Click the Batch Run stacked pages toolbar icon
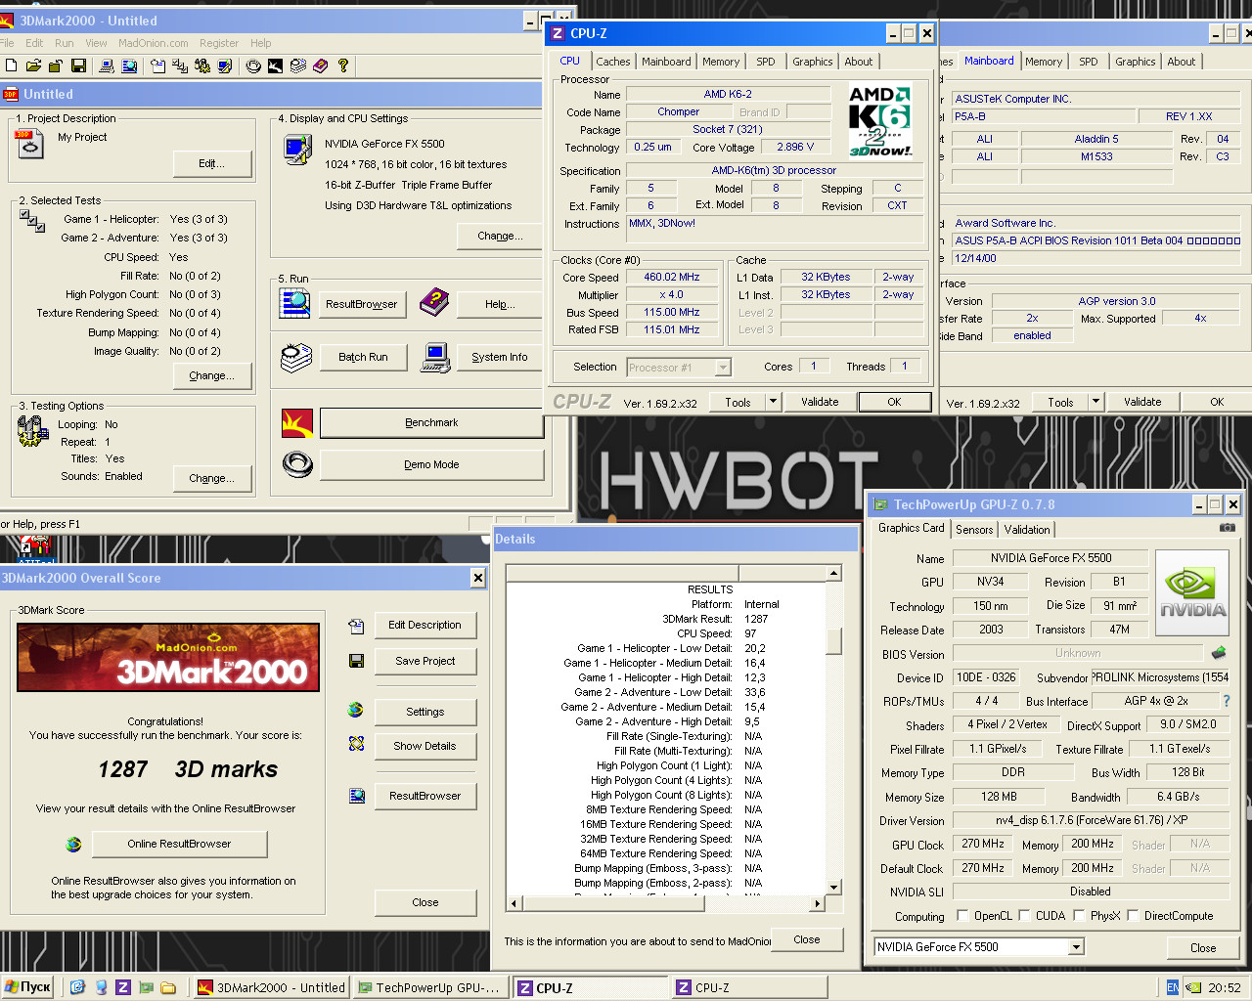The height and width of the screenshot is (1001, 1252). coord(297,65)
